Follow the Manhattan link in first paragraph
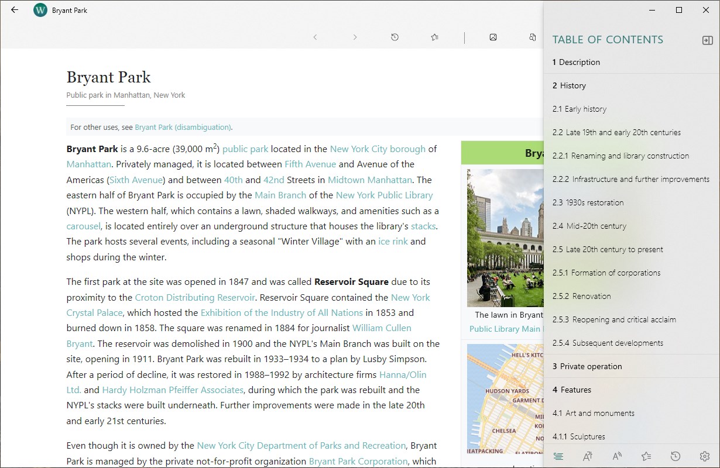This screenshot has width=720, height=468. point(88,164)
